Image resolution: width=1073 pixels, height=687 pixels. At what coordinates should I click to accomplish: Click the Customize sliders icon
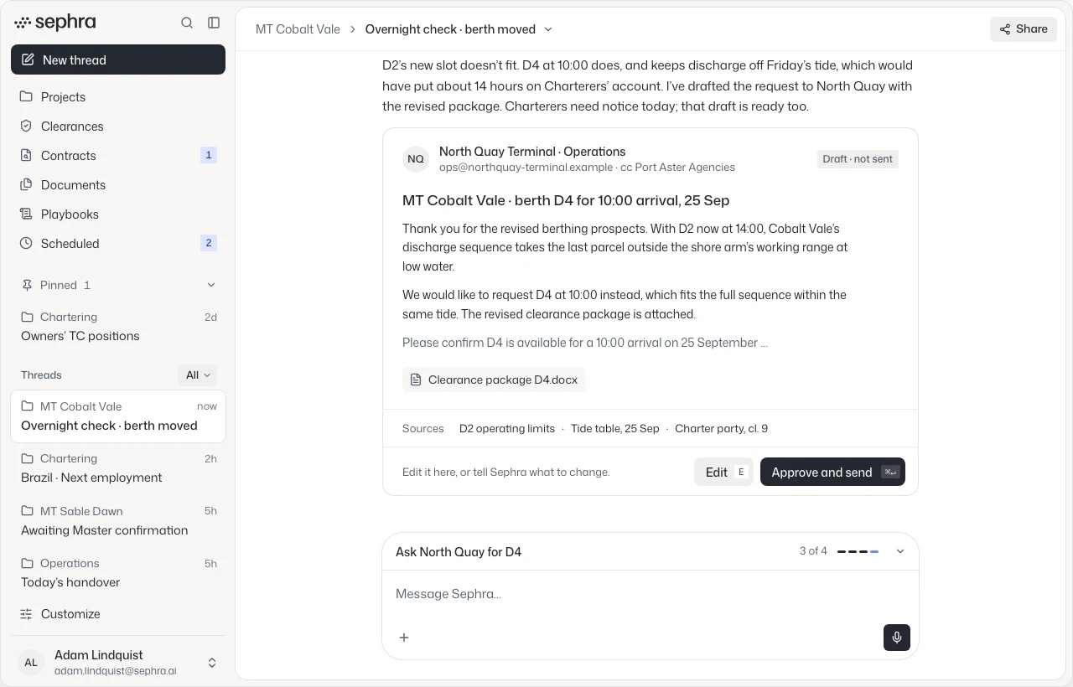click(26, 614)
